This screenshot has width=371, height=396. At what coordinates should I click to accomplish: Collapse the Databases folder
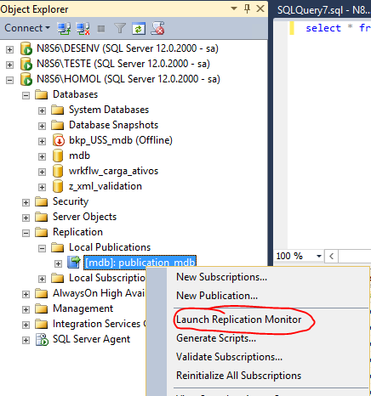click(26, 95)
